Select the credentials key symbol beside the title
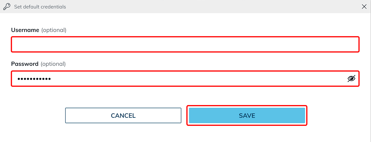371x142 pixels. [7, 7]
